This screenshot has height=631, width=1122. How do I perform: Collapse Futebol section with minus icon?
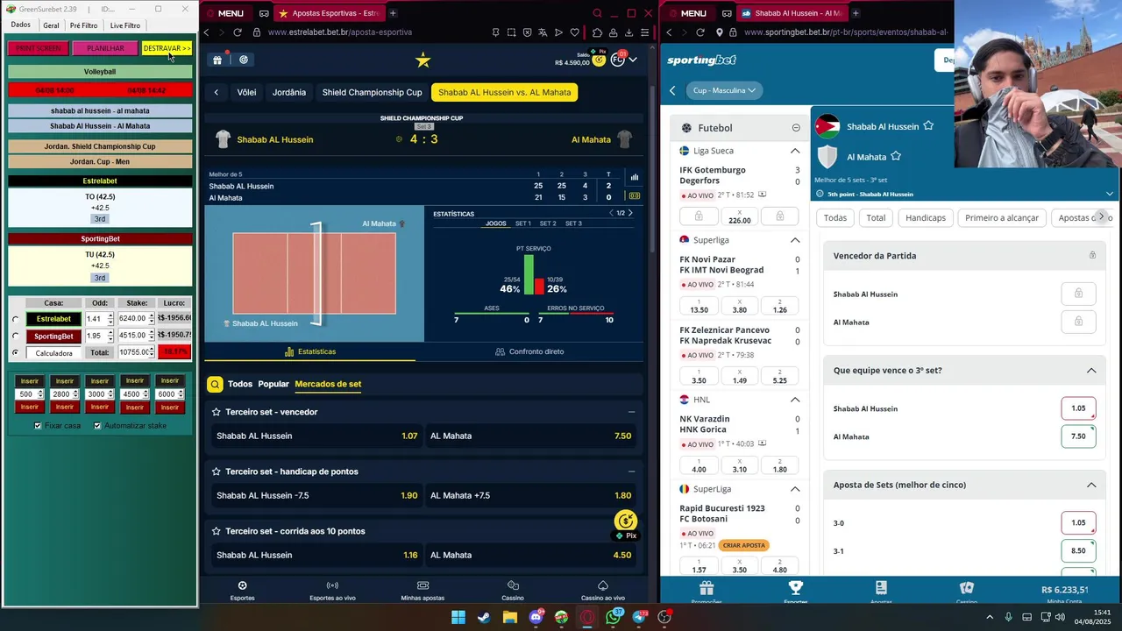click(x=796, y=128)
